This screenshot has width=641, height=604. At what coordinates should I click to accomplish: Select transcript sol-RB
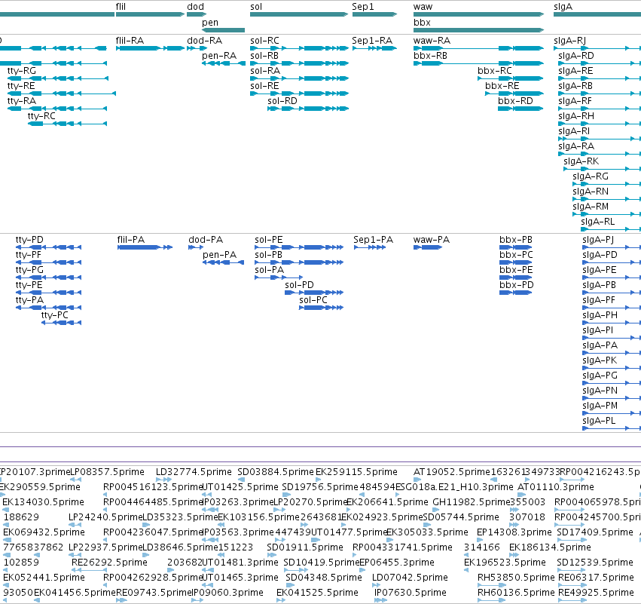click(299, 63)
